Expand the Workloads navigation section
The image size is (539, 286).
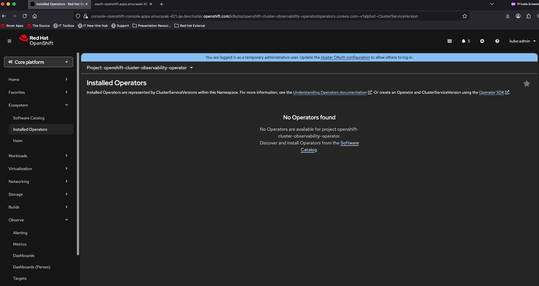(39, 156)
